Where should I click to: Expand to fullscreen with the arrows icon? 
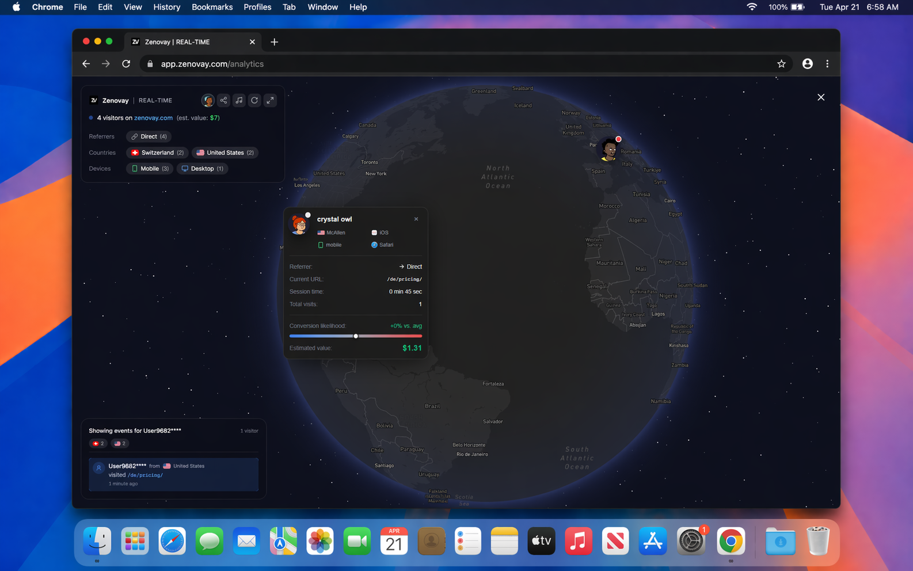pos(270,100)
